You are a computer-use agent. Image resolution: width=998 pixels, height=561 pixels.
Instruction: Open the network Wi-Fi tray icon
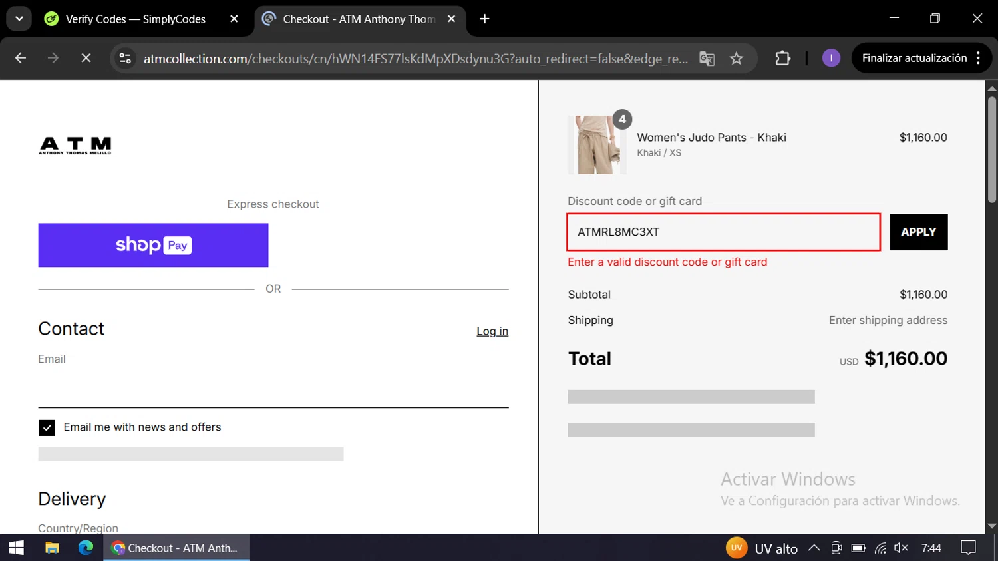(880, 548)
